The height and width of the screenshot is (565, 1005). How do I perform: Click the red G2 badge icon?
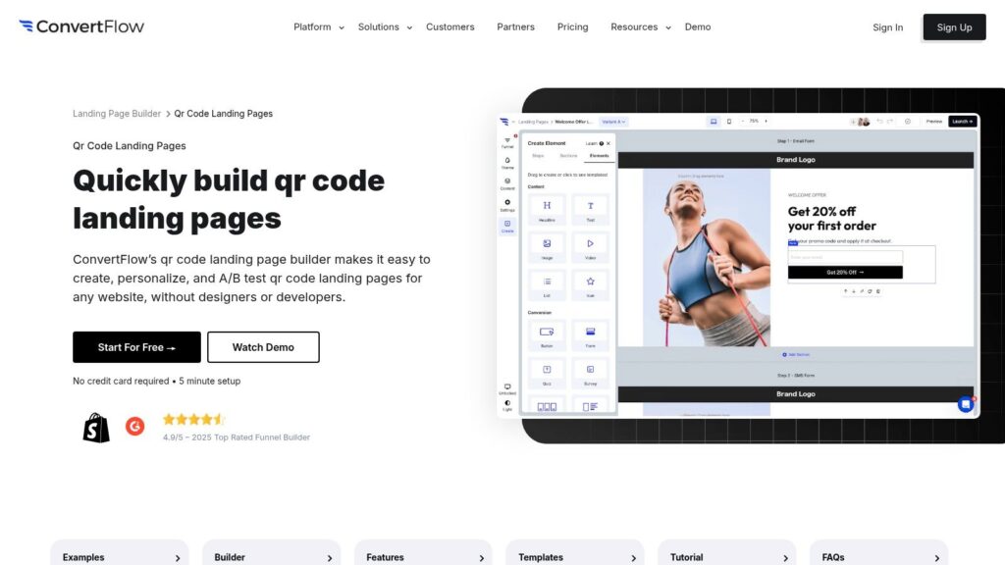point(134,427)
